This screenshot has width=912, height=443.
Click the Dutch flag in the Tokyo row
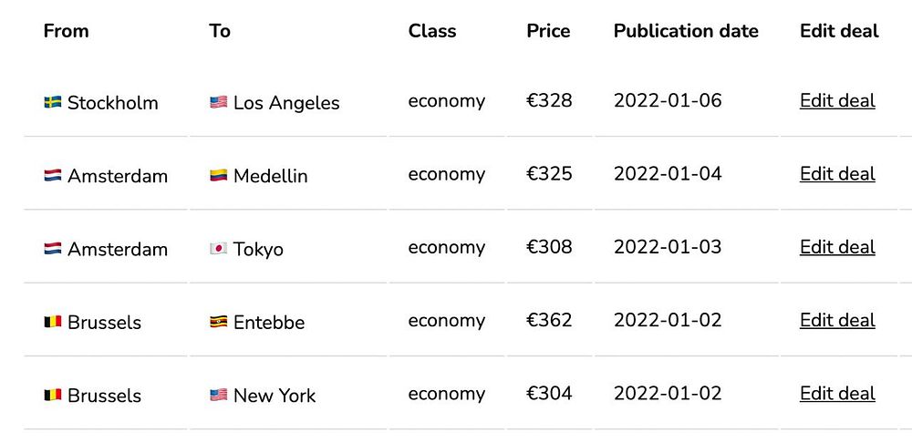pyautogui.click(x=52, y=249)
